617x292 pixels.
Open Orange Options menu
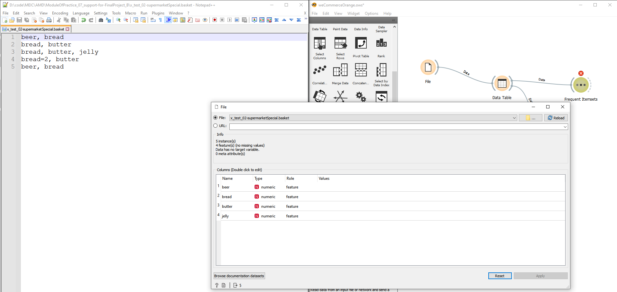pyautogui.click(x=372, y=14)
